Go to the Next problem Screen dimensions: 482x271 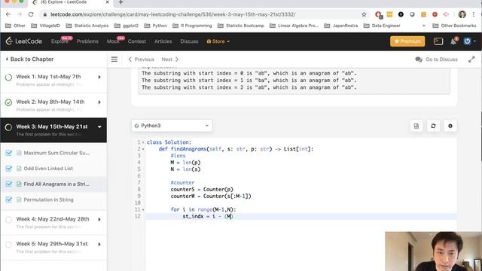[x=170, y=59]
